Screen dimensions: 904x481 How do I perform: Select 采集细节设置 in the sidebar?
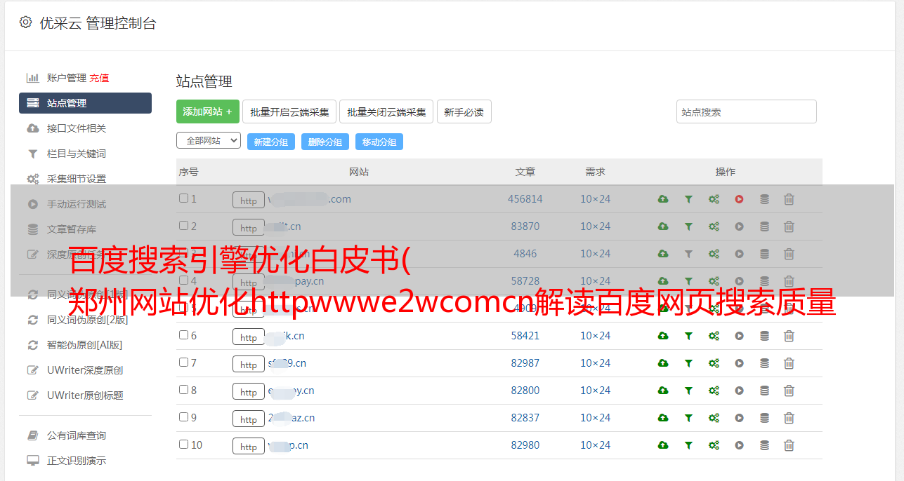click(x=77, y=179)
